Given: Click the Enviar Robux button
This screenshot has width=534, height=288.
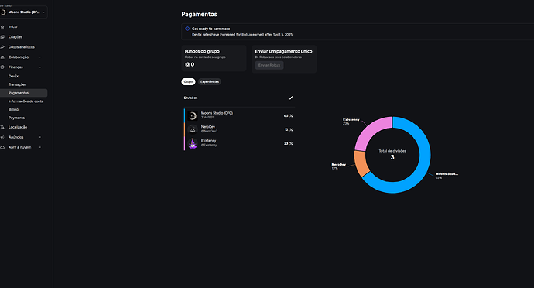Looking at the screenshot, I should 269,65.
